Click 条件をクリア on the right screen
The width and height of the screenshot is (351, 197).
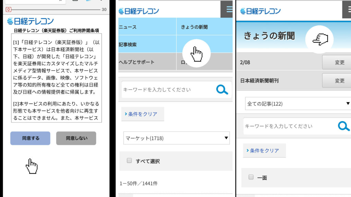click(x=264, y=150)
